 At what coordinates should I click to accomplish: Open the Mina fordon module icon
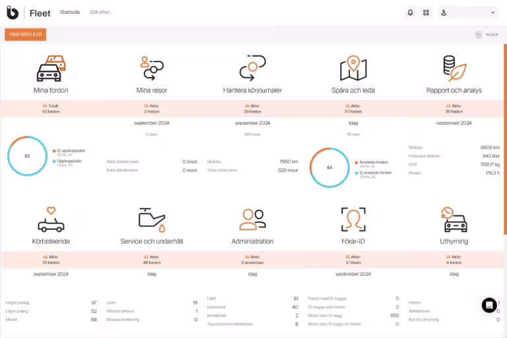[51, 68]
